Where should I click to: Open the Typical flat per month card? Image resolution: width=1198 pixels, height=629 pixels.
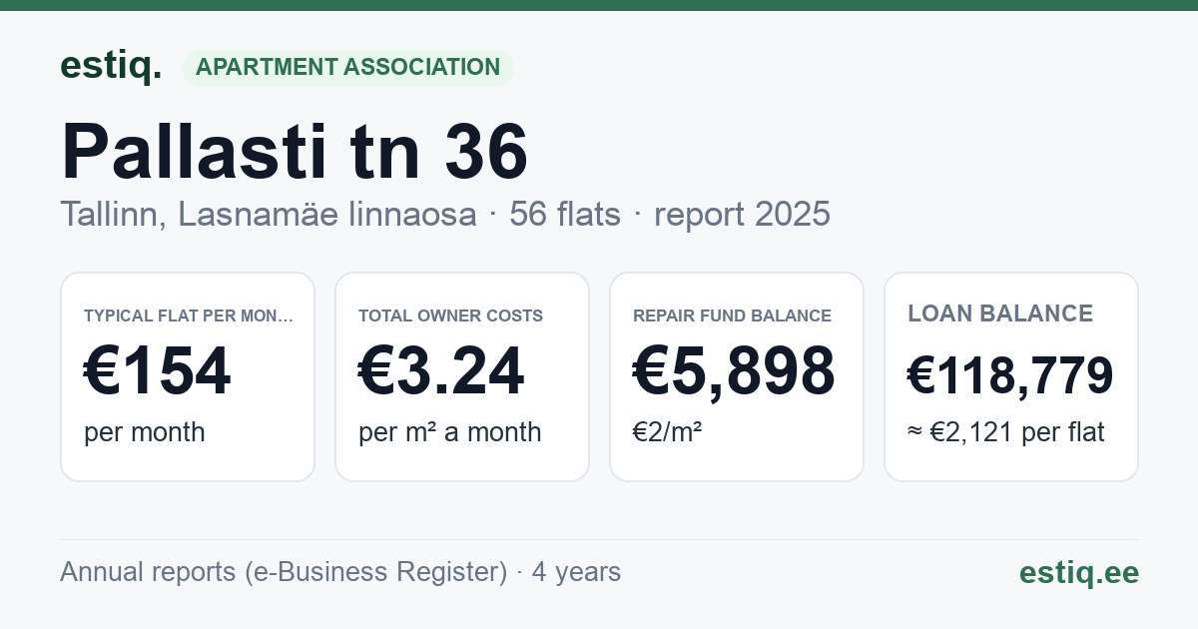coord(188,376)
